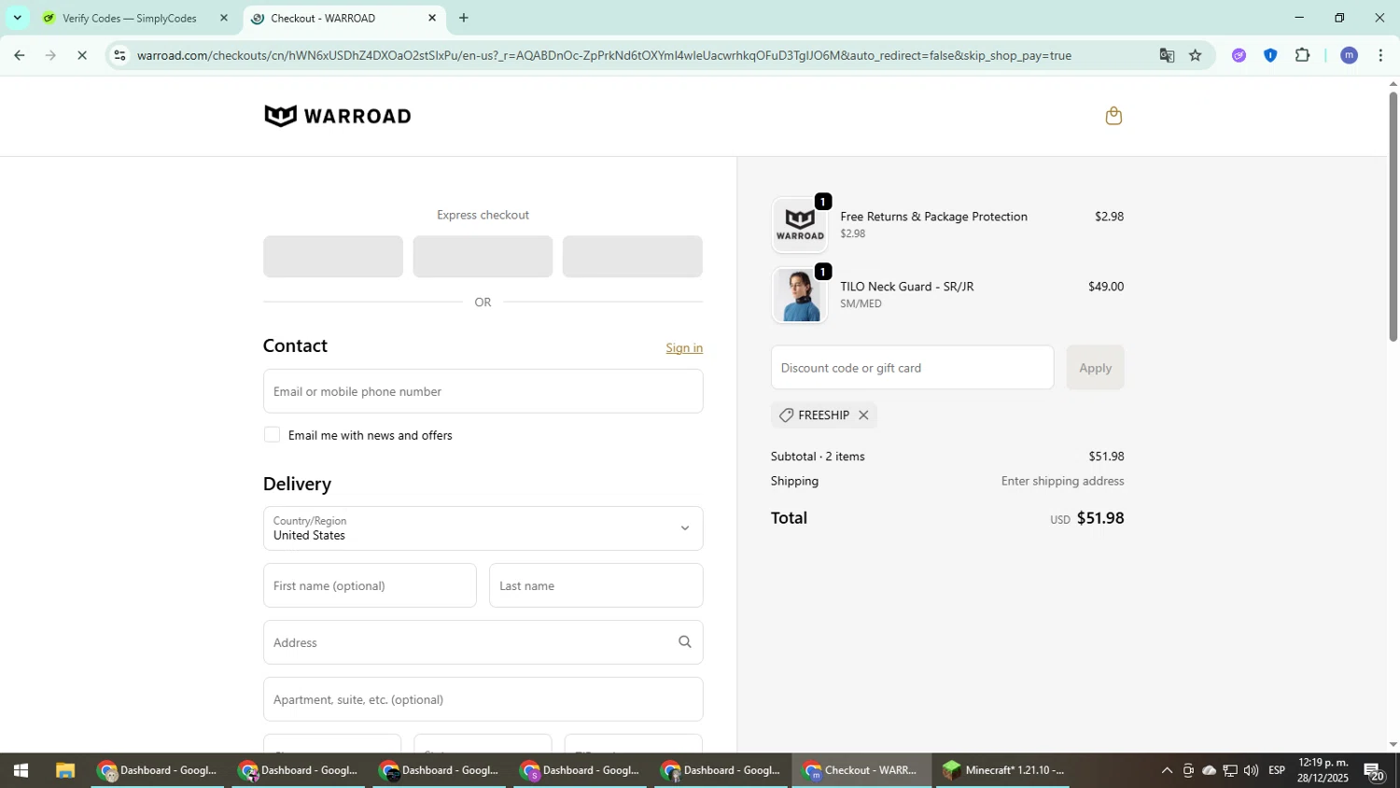The image size is (1400, 788).
Task: Close the Verify Codes SimplyCodes tab
Action: (x=223, y=18)
